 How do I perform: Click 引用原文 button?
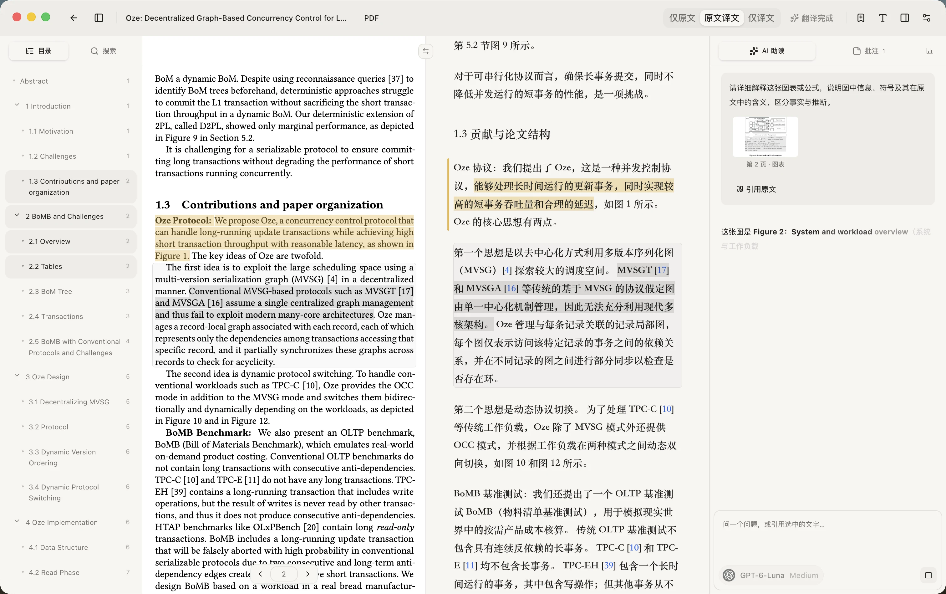point(756,189)
